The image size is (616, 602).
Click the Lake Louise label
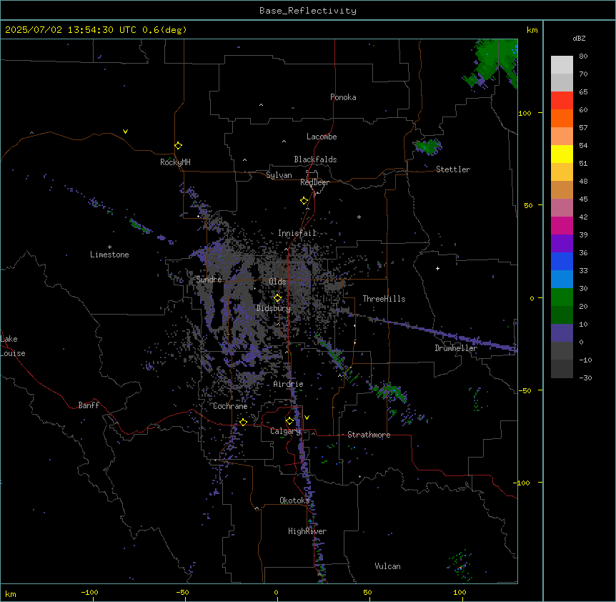pyautogui.click(x=13, y=346)
